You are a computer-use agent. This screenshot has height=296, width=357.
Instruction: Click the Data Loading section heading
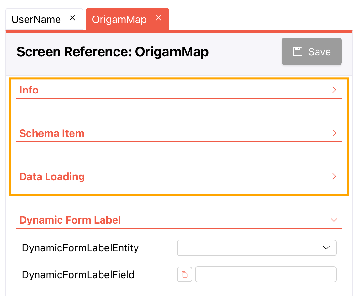click(x=52, y=177)
